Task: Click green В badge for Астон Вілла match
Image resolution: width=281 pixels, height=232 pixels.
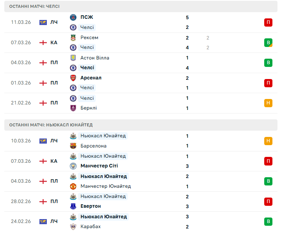Action: coord(268,63)
